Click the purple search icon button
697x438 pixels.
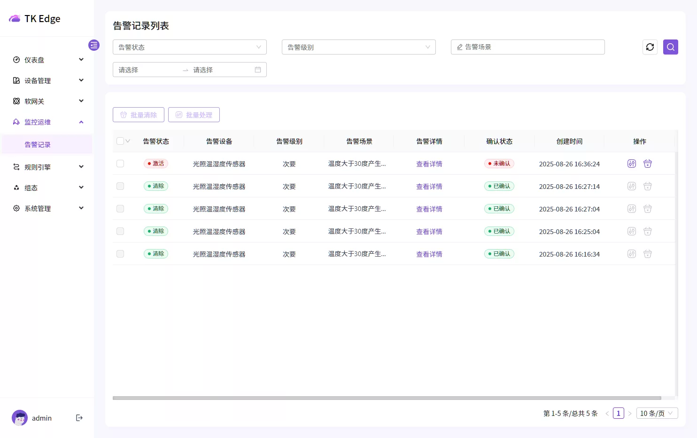tap(670, 47)
